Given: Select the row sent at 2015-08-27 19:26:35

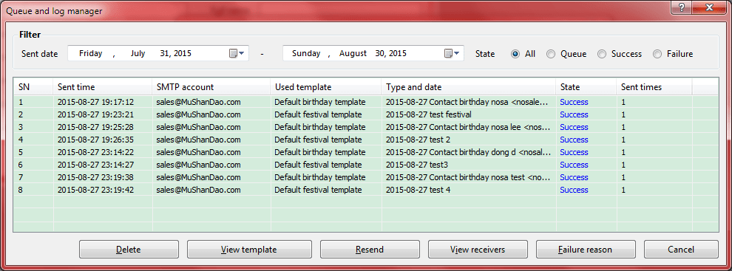Looking at the screenshot, I should tap(367, 140).
